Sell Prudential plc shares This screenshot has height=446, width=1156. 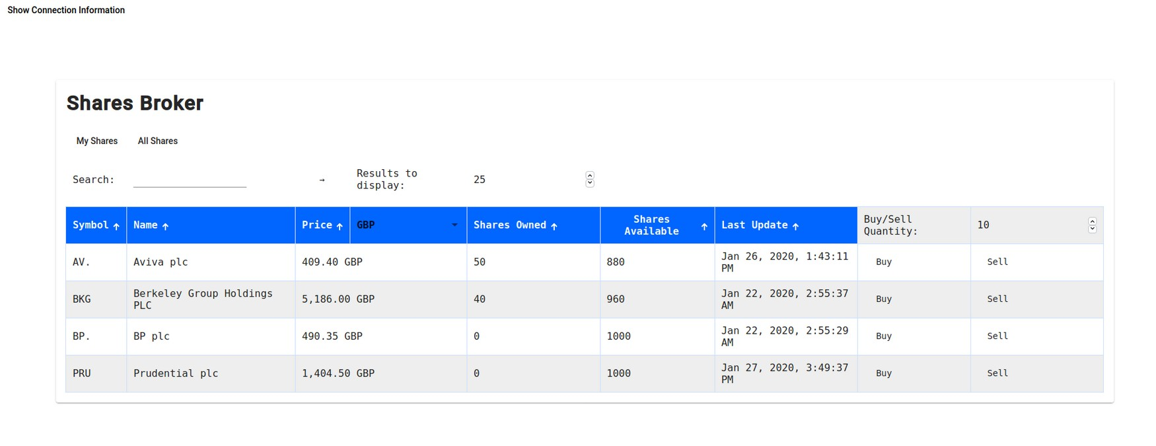click(997, 373)
